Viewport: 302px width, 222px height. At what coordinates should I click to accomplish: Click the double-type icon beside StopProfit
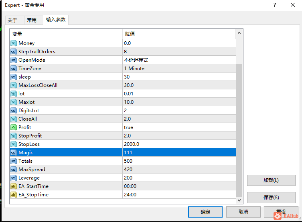[14, 136]
